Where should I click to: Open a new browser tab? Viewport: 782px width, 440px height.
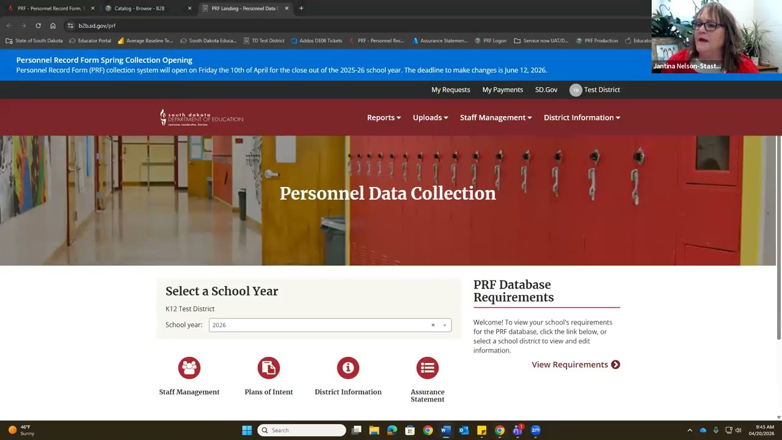[301, 8]
